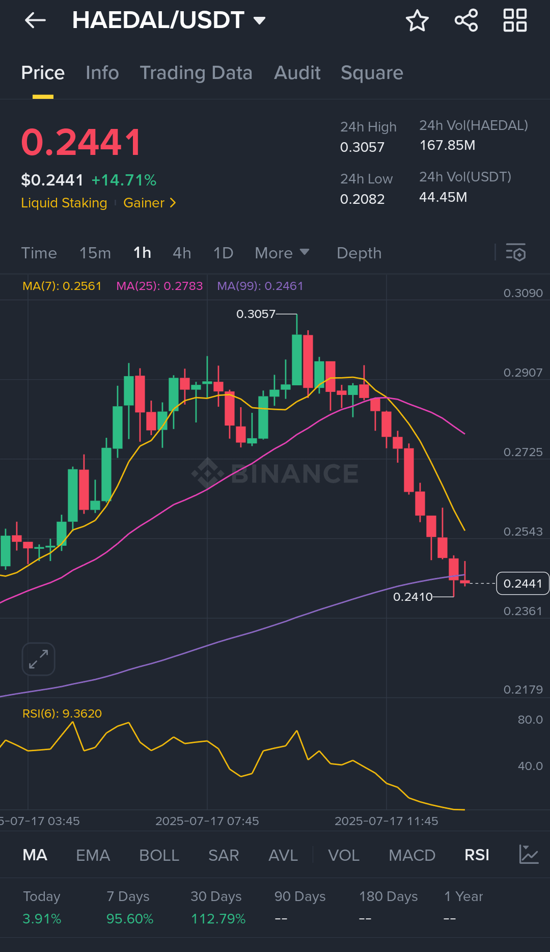The image size is (550, 952).
Task: Tap the 2025-07-17 07:45 time axis label
Action: (x=207, y=821)
